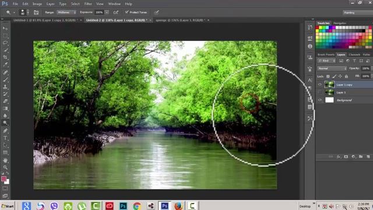This screenshot has width=373, height=210.
Task: Toggle filter for type layers
Action: (x=354, y=61)
